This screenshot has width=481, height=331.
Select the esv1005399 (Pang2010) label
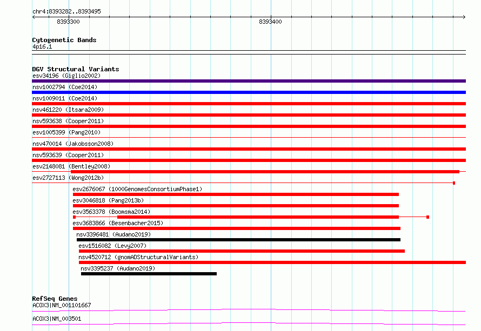coord(66,132)
